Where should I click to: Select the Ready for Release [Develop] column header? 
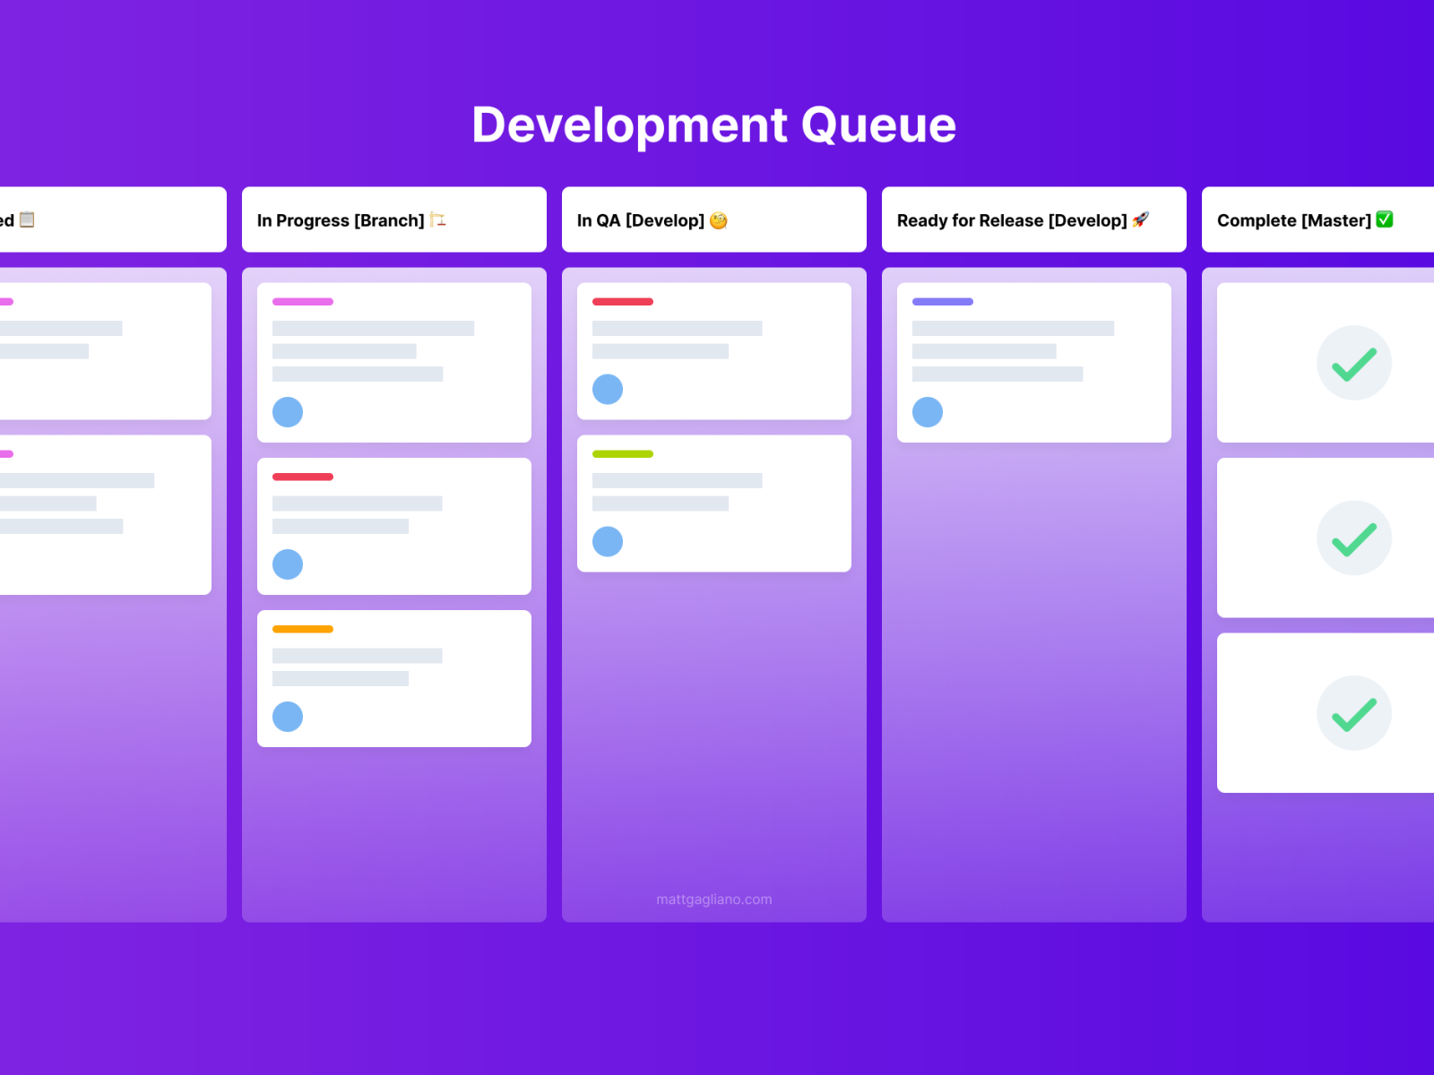click(x=1013, y=219)
